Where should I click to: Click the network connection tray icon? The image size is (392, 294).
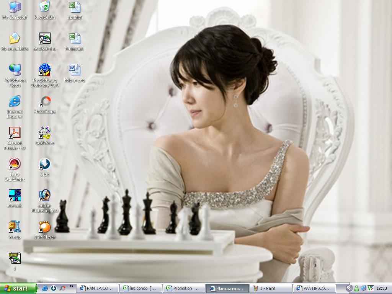[x=363, y=289]
